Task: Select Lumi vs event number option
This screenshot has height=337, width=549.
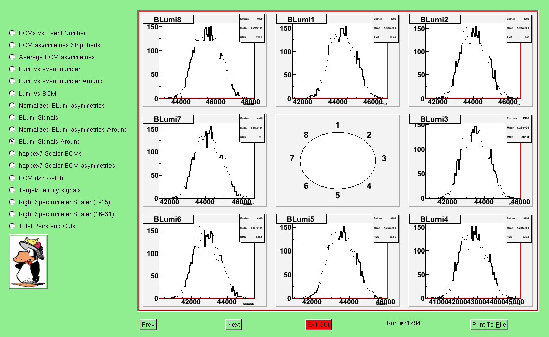Action: [12, 69]
